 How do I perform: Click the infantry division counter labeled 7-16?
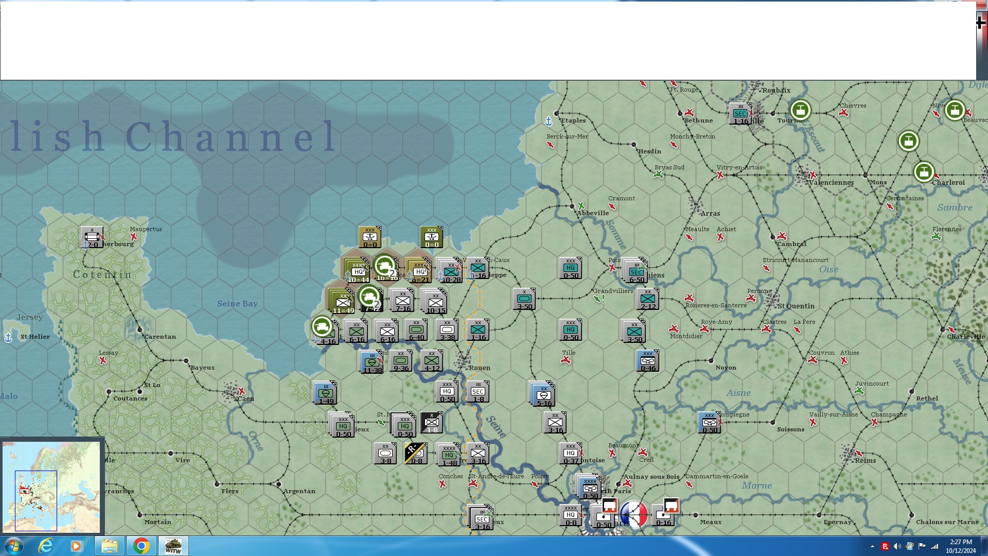402,301
